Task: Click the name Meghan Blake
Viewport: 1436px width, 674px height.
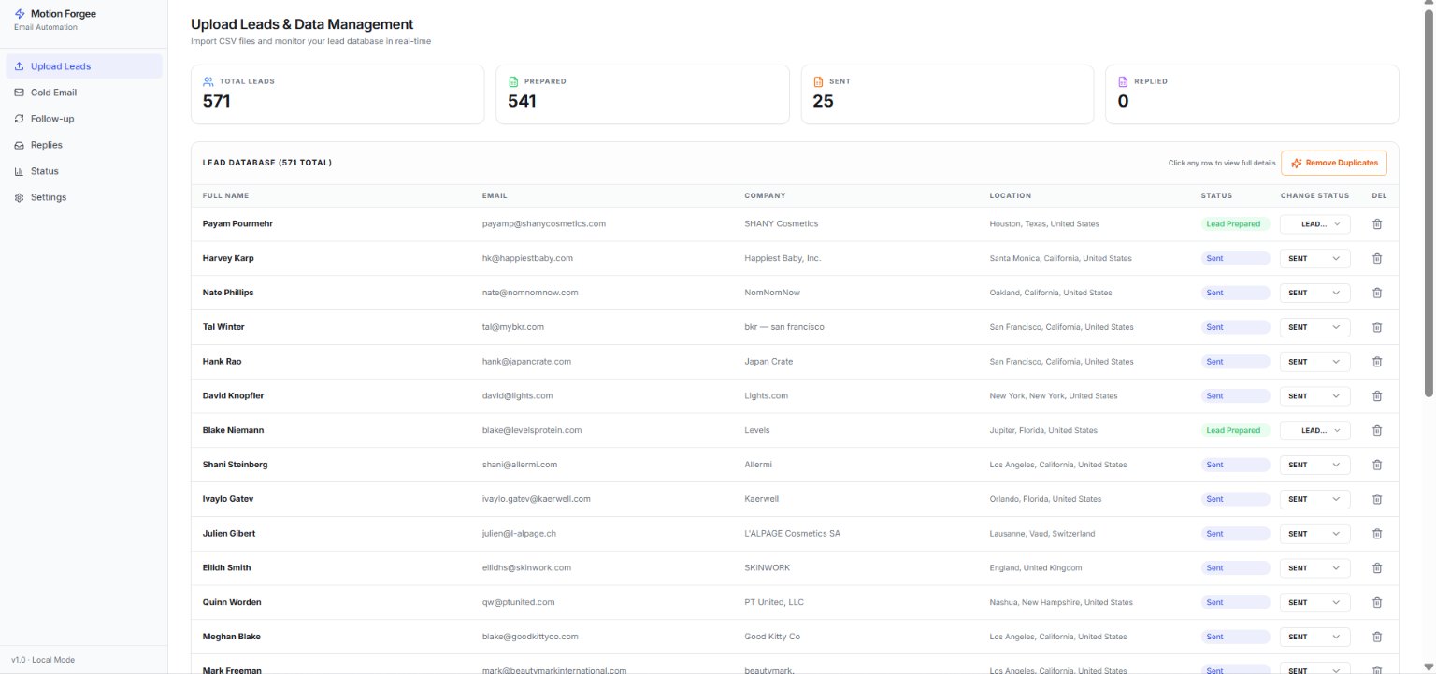Action: (x=232, y=637)
